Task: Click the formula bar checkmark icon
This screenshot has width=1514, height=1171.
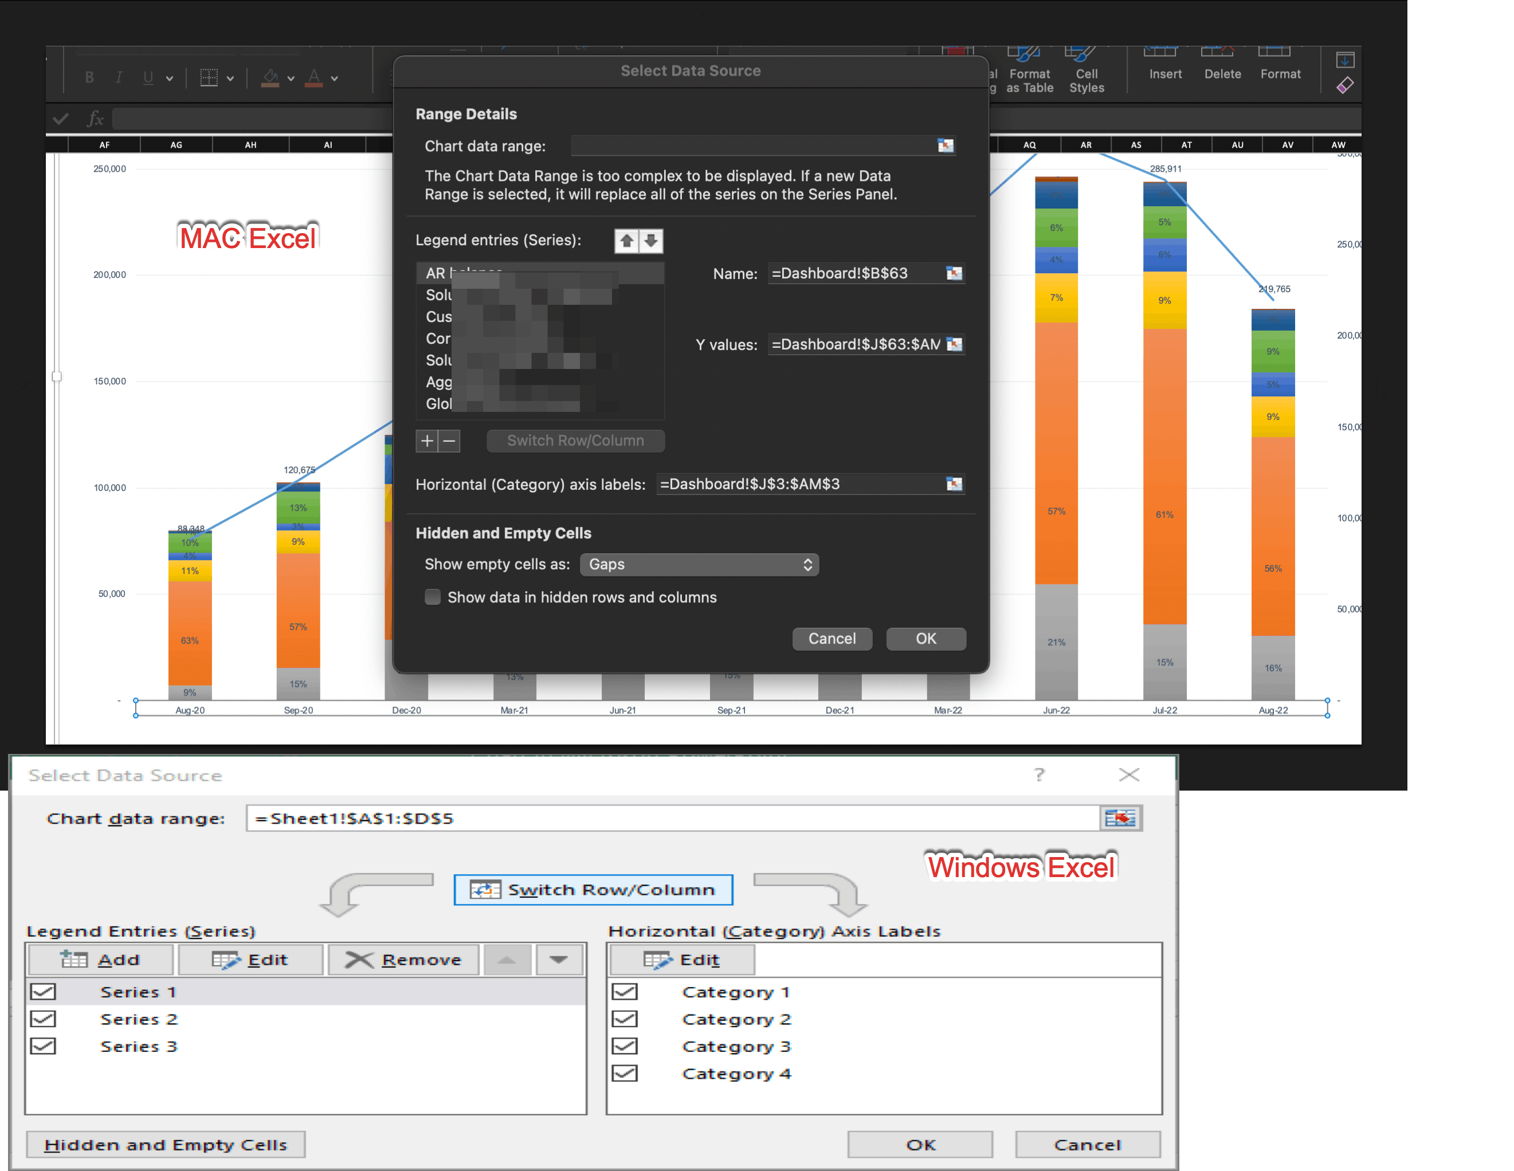Action: 61,119
